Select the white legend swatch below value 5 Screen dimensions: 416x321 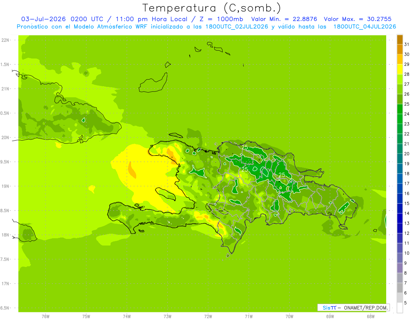[400, 308]
